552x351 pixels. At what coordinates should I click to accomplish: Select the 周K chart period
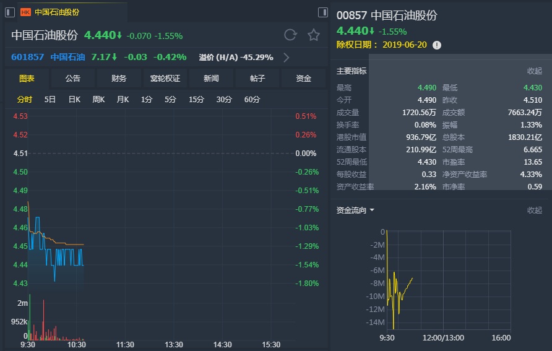tap(98, 100)
